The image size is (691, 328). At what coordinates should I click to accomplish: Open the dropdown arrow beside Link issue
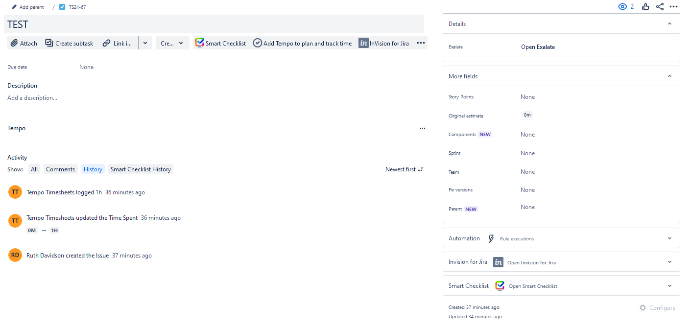(x=145, y=43)
